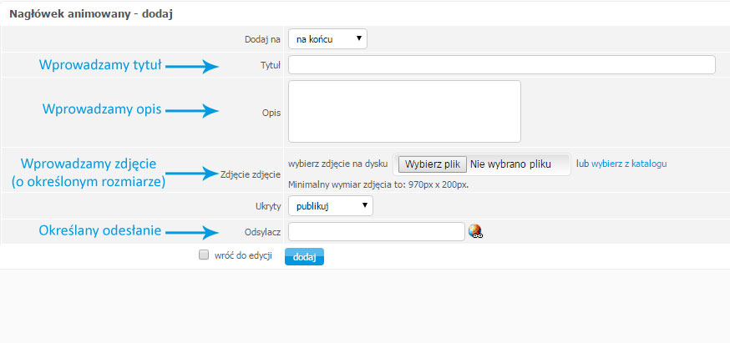Click the 'Minimalny wymiar zdjęcia' hint text
Image resolution: width=730 pixels, height=343 pixels.
pos(378,184)
